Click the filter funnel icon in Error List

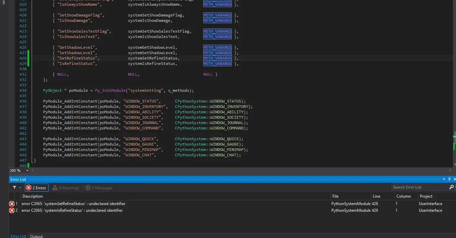pos(14,188)
